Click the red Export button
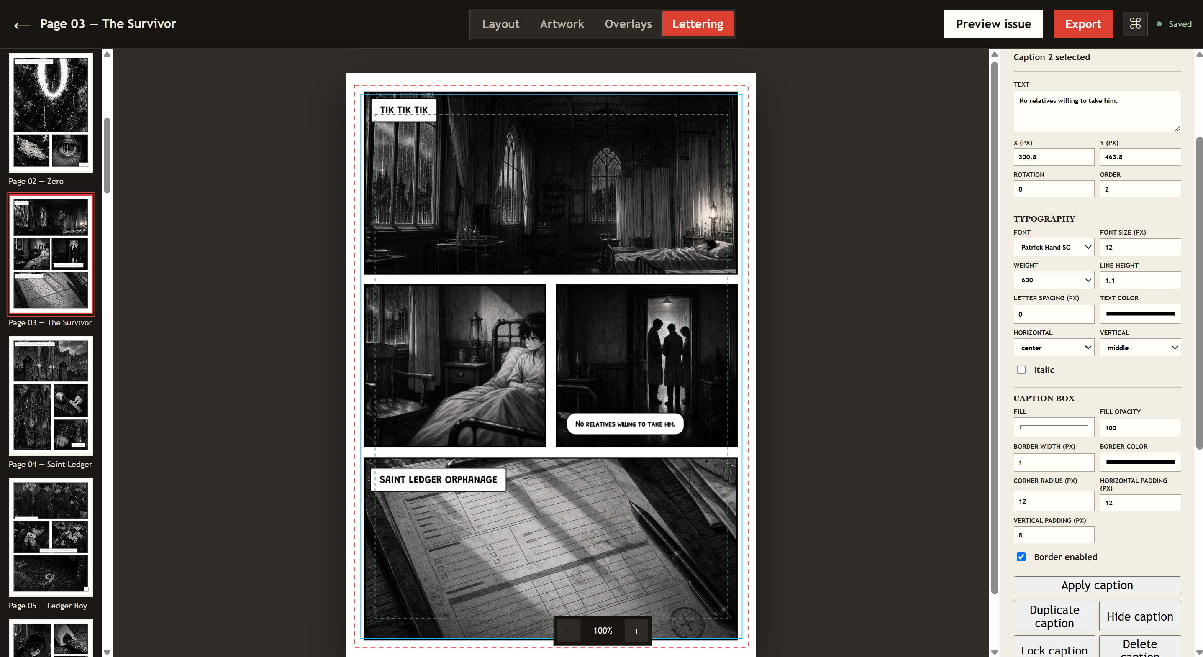This screenshot has width=1203, height=657. pos(1083,24)
